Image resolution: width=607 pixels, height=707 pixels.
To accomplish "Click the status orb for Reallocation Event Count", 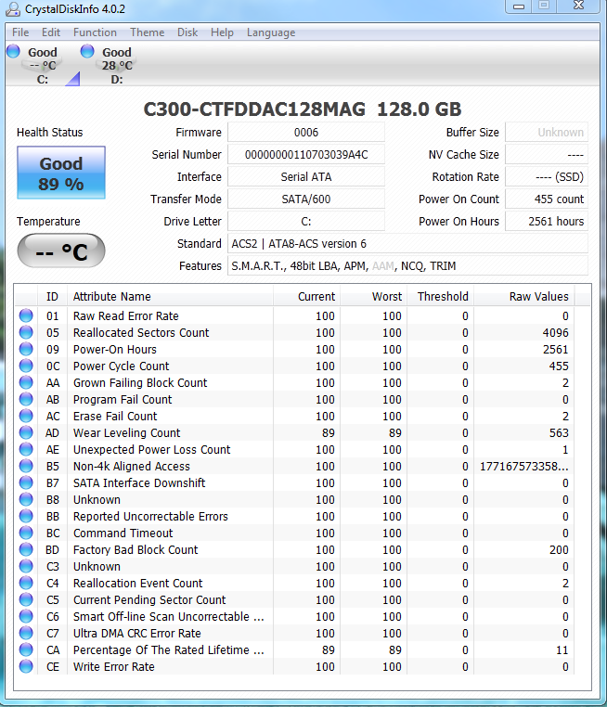I will pos(26,583).
